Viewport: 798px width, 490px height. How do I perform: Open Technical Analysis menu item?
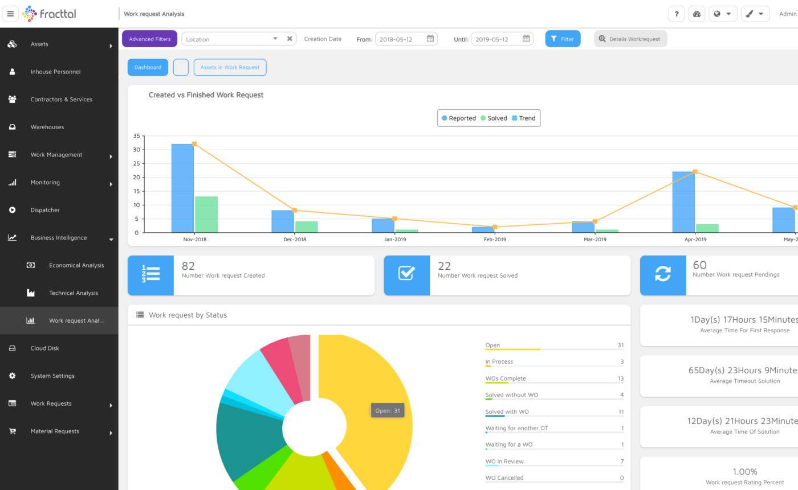point(74,293)
